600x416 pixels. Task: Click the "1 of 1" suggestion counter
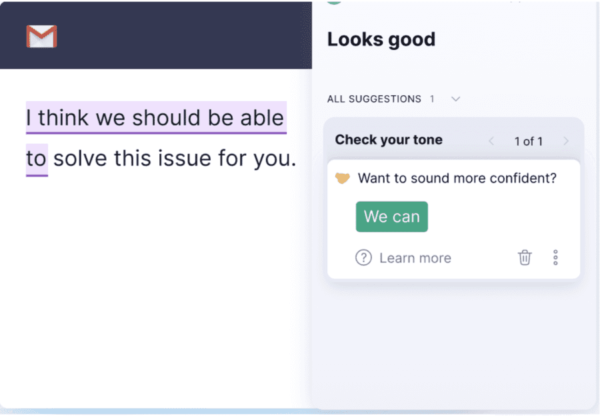coord(528,141)
